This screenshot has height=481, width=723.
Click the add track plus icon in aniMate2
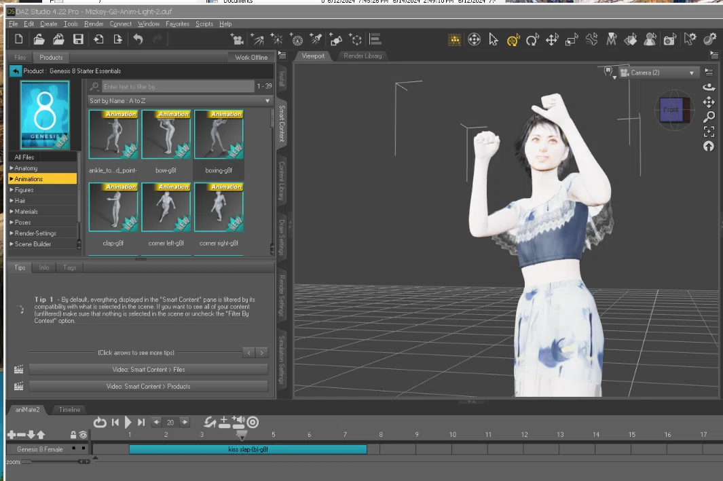(12, 434)
